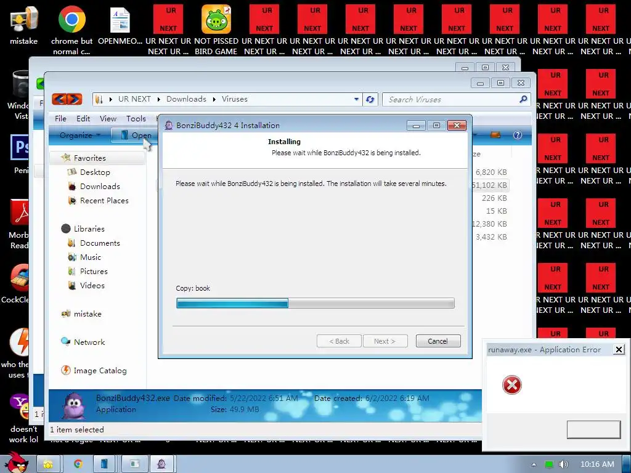Toggle the preview pane icon in Explorer toolbar

click(x=495, y=135)
